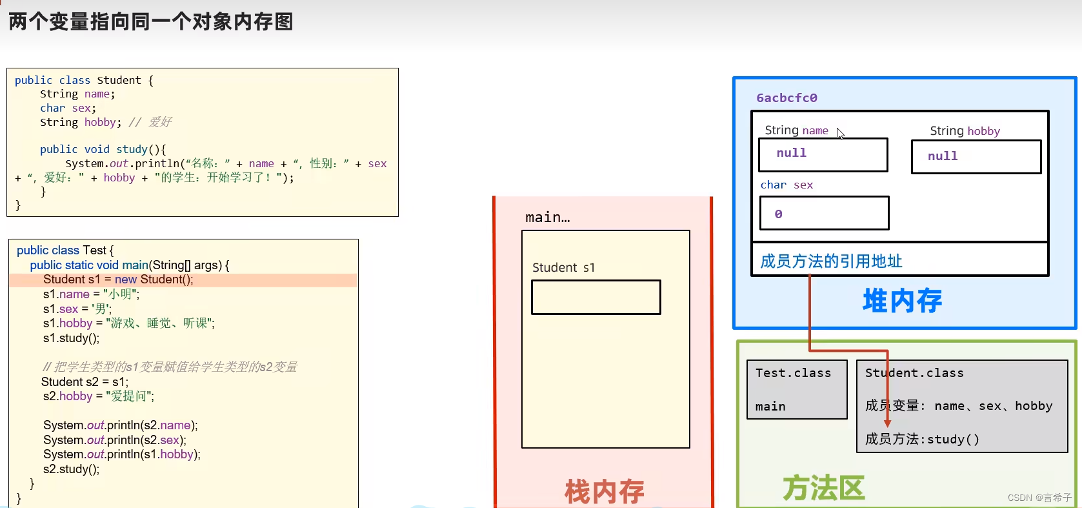Click the empty Student s1 value box
1082x508 pixels.
(596, 298)
